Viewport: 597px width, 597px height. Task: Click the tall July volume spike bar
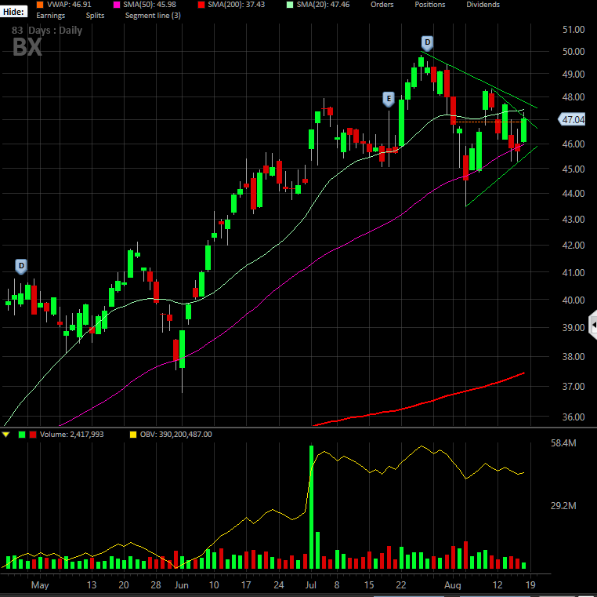[312, 507]
